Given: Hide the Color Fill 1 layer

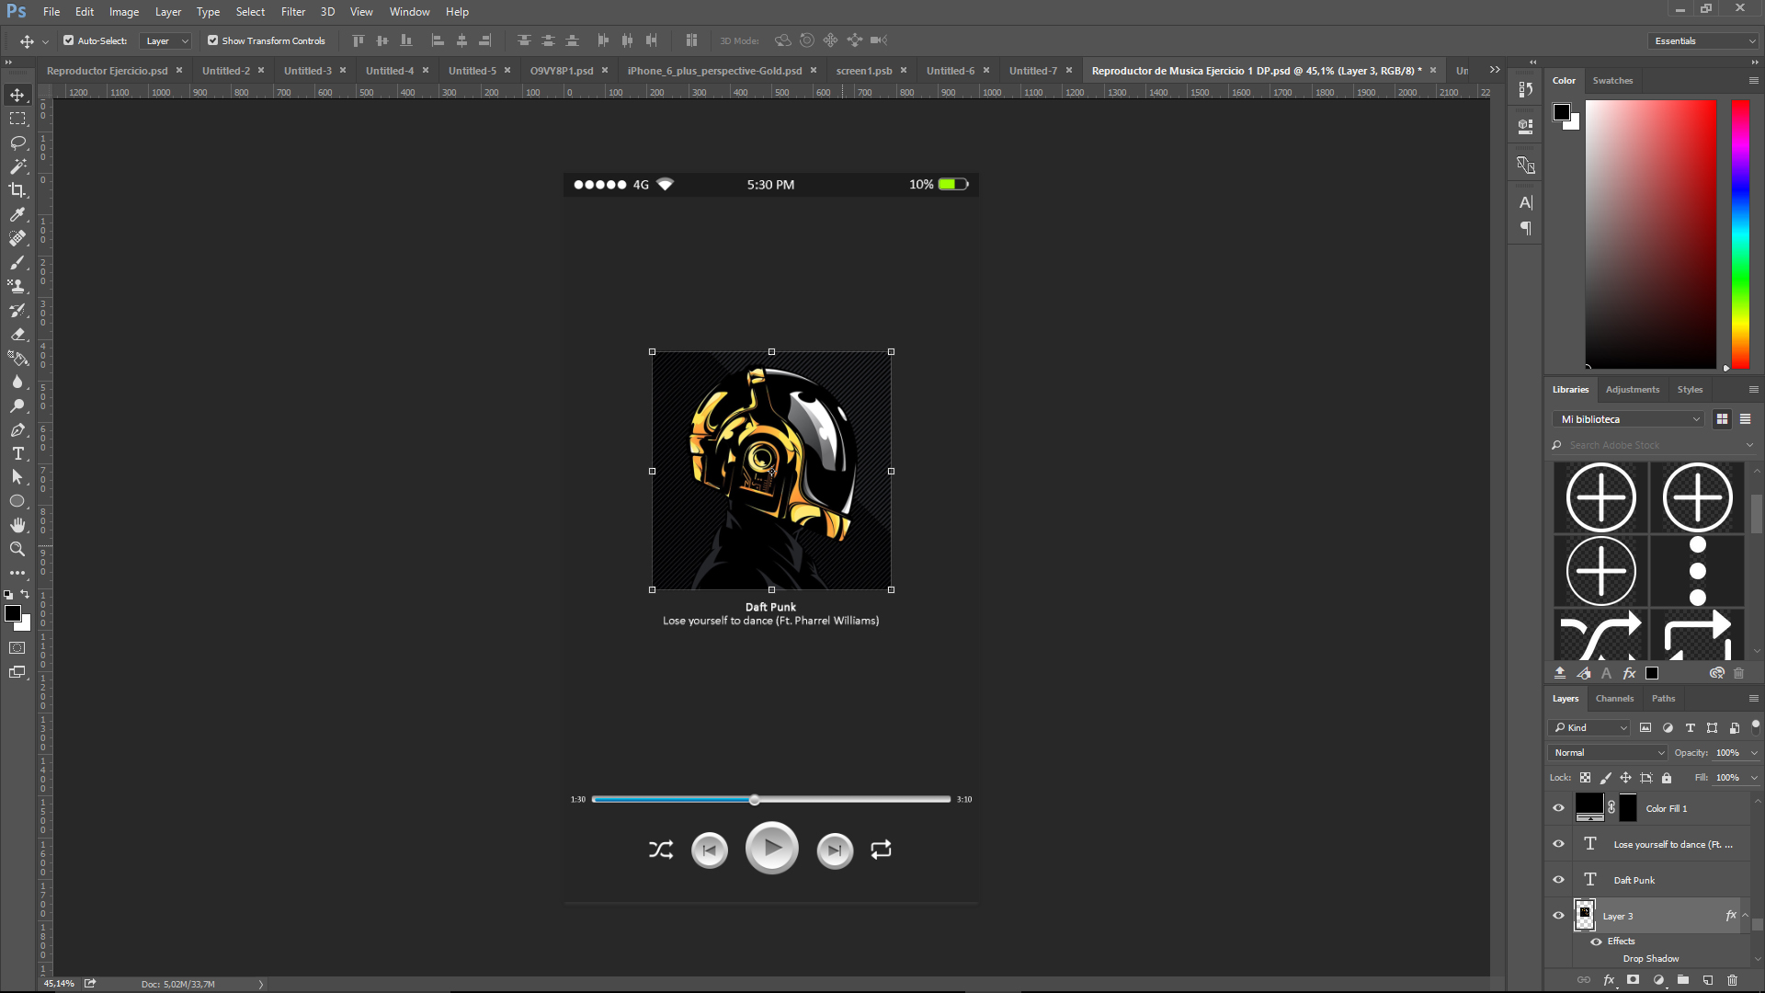Looking at the screenshot, I should [1558, 808].
